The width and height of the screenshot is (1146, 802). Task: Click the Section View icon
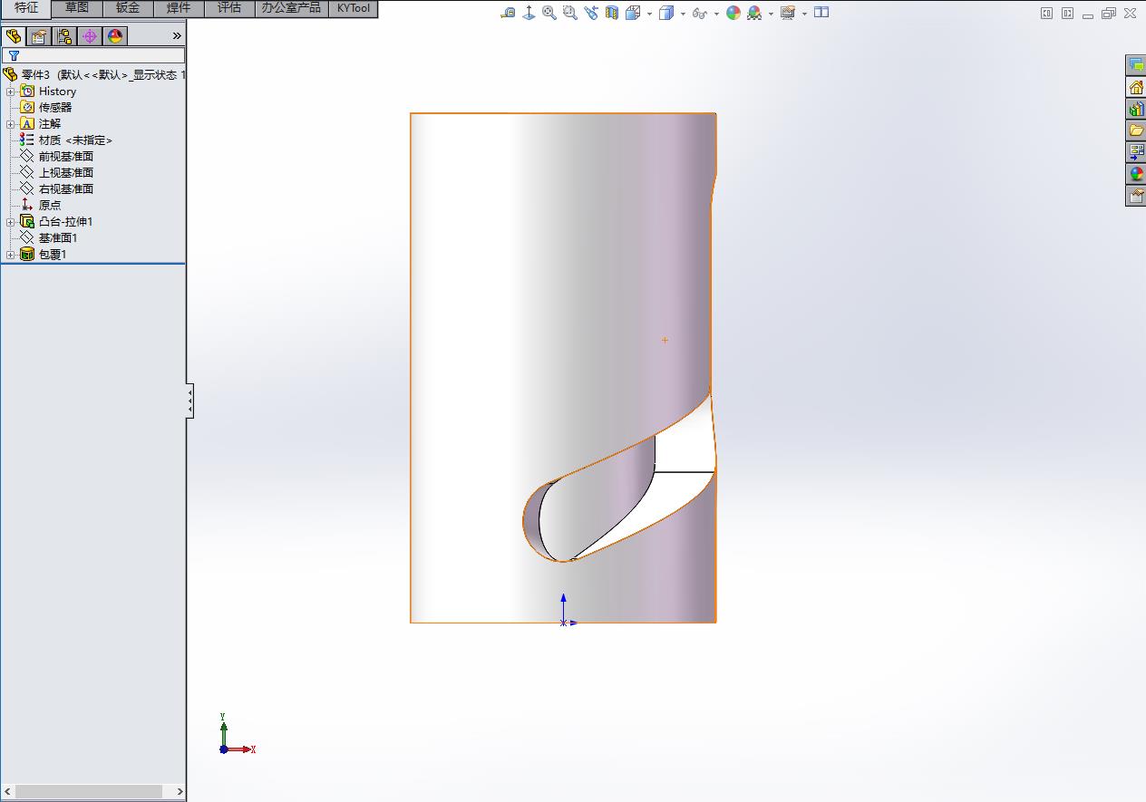point(612,13)
